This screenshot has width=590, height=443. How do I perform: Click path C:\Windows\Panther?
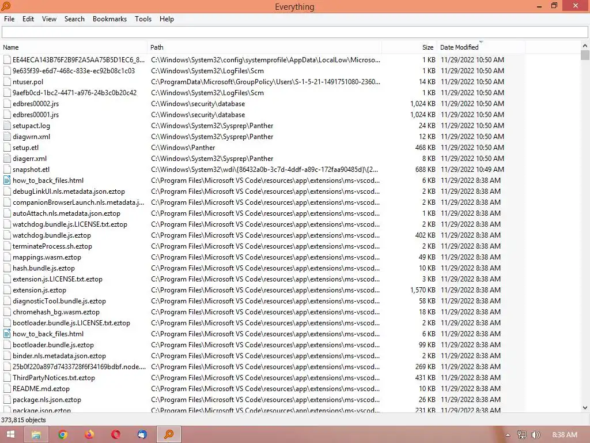[183, 147]
